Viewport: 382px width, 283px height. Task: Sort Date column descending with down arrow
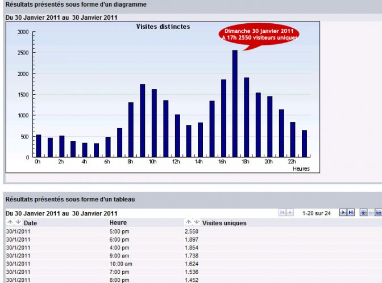pyautogui.click(x=18, y=222)
